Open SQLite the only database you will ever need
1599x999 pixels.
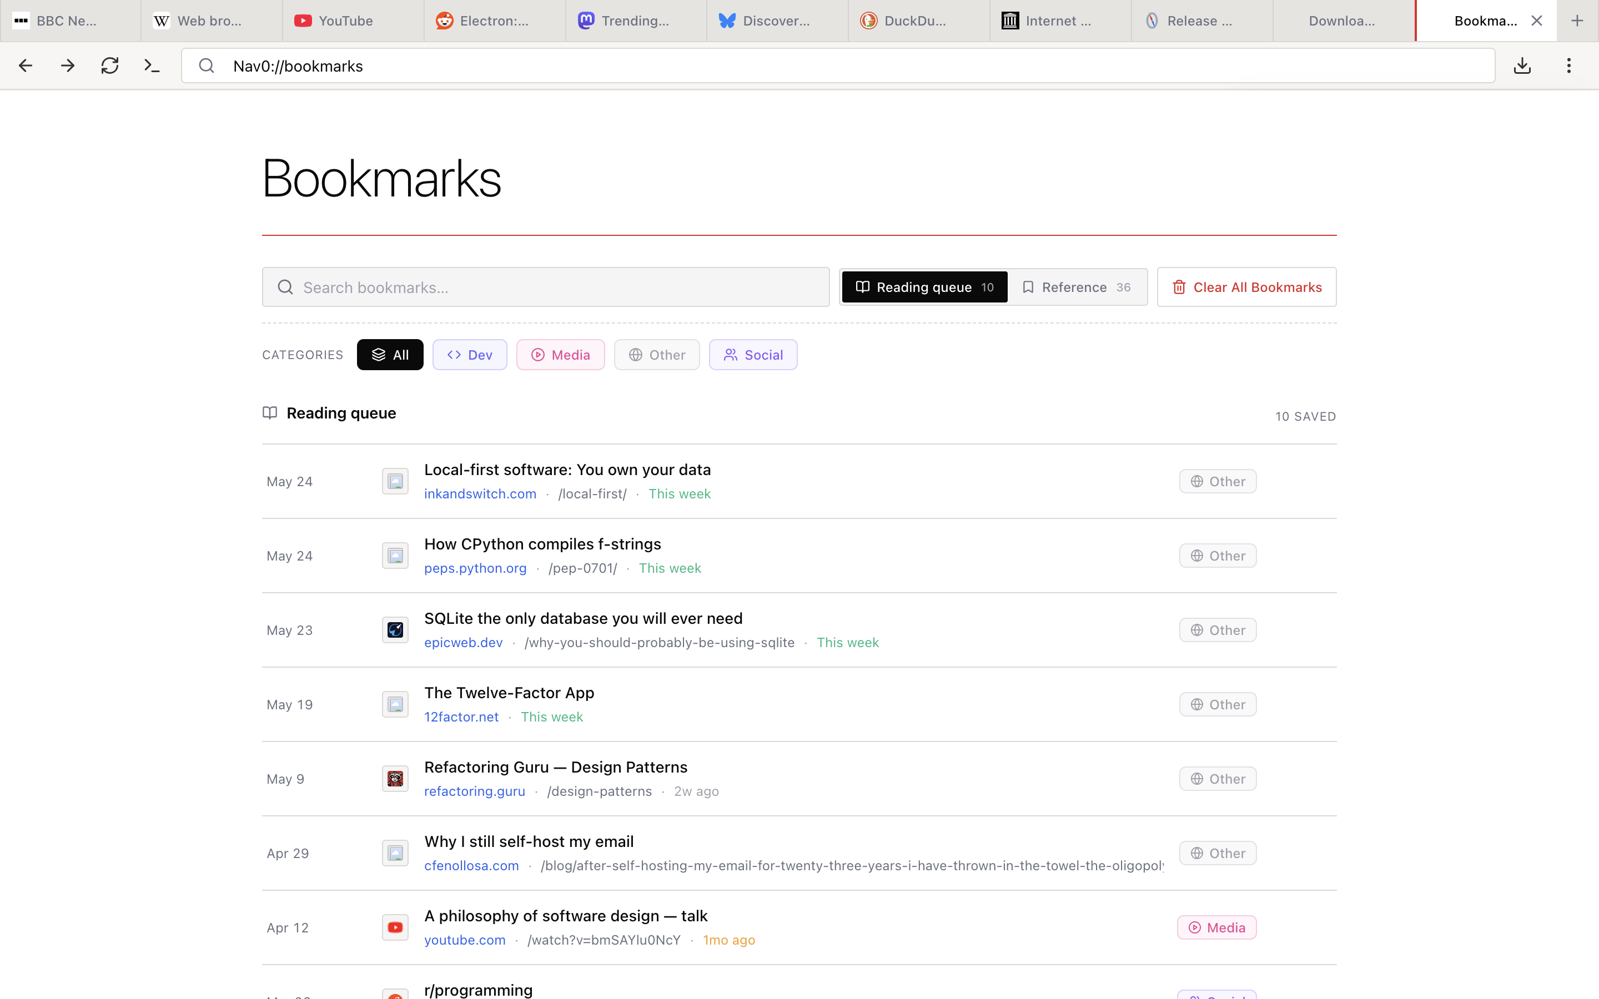(583, 618)
